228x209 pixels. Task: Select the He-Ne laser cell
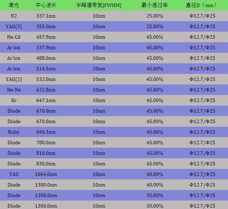tap(14, 90)
